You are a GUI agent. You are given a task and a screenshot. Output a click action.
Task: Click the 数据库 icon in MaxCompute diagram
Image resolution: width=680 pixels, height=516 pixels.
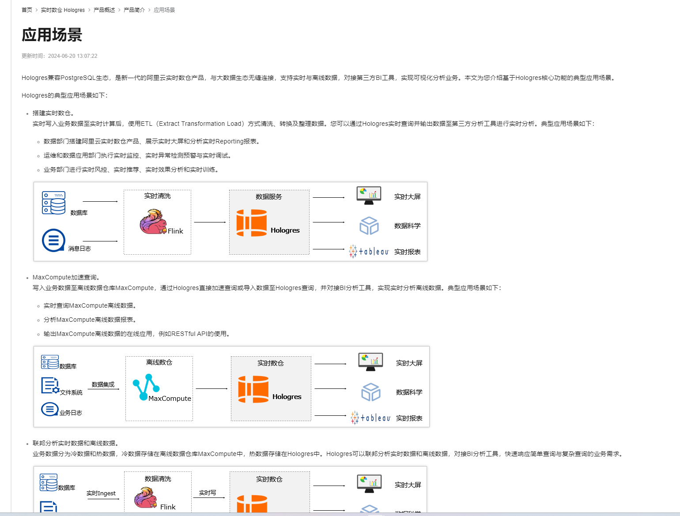(x=50, y=362)
